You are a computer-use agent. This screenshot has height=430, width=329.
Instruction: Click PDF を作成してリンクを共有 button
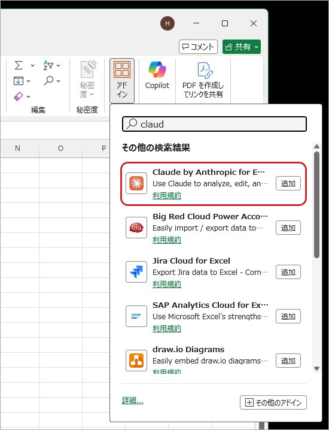(203, 80)
